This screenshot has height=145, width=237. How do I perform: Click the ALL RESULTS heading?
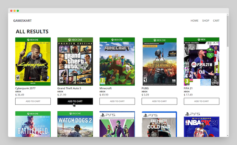point(32,31)
